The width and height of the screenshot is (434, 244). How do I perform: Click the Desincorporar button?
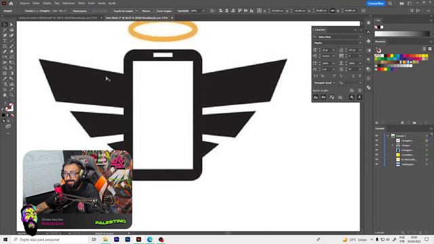pyautogui.click(x=80, y=11)
